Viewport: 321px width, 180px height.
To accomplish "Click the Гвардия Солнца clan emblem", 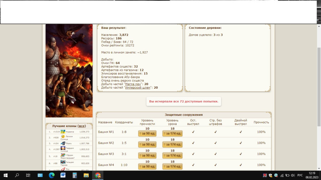I will [x=63, y=148].
